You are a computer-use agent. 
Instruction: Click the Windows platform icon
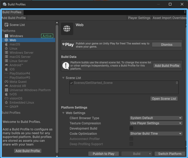pyautogui.click(x=6, y=36)
